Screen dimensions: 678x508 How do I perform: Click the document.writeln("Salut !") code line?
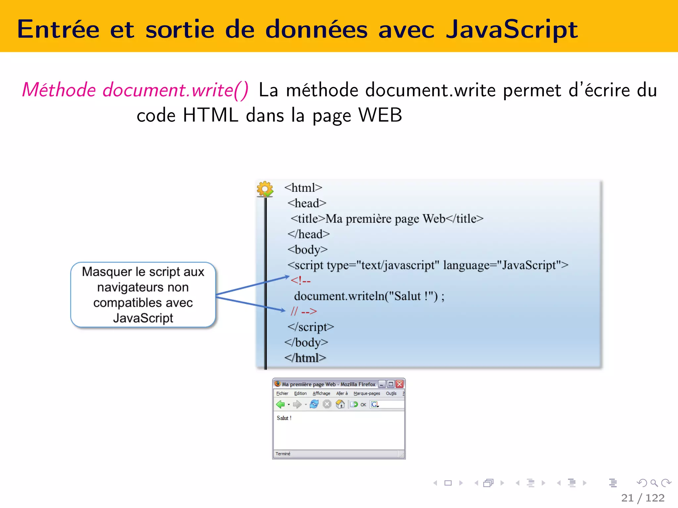click(x=369, y=296)
